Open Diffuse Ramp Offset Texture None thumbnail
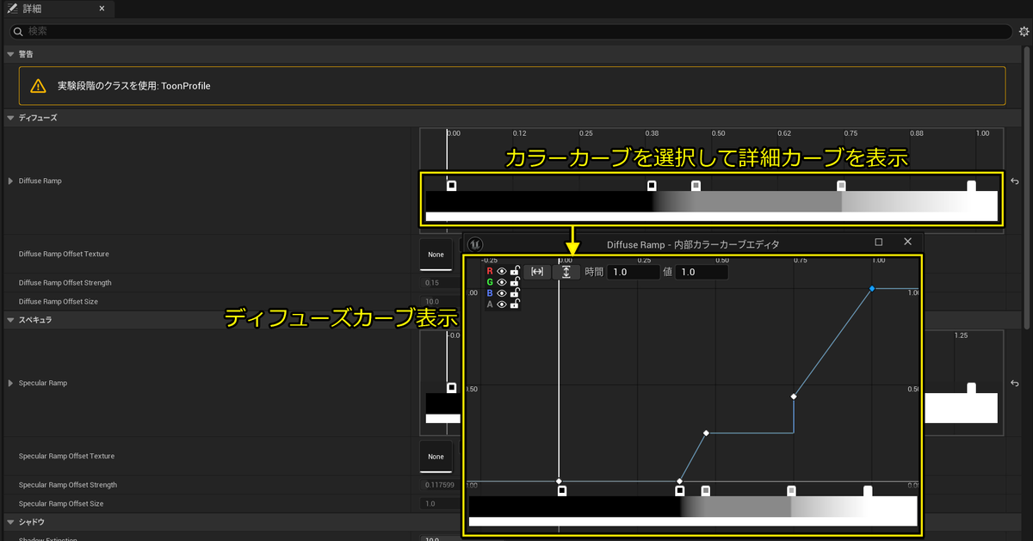 [x=436, y=255]
